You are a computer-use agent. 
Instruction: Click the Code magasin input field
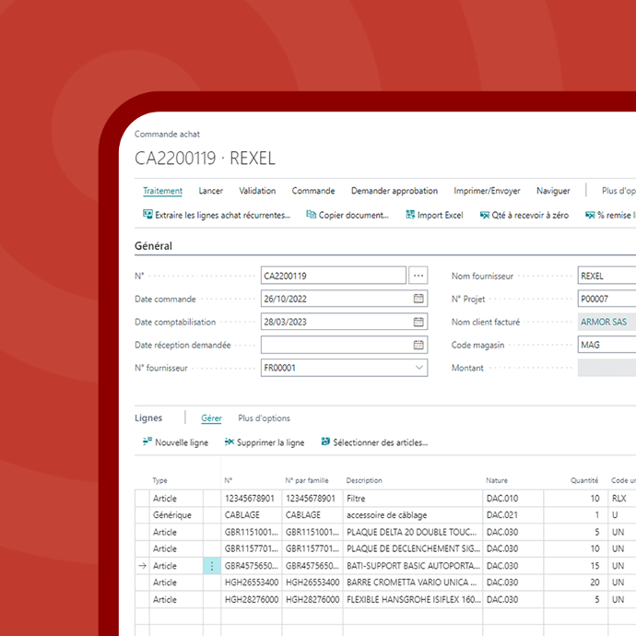606,345
